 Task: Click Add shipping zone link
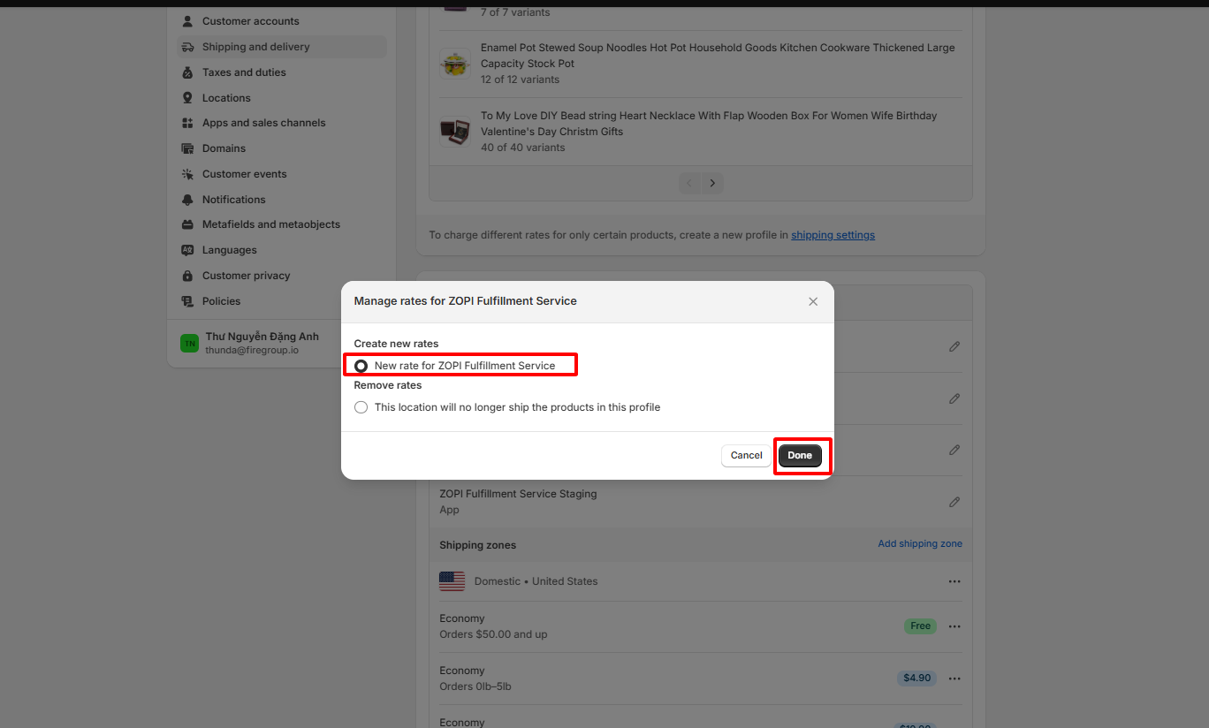pyautogui.click(x=920, y=544)
